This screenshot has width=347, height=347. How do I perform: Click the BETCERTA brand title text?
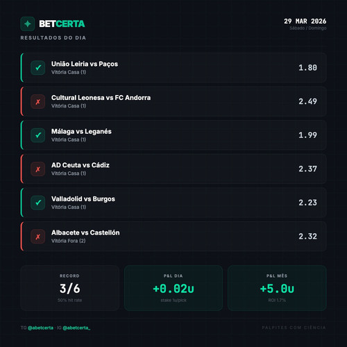click(x=62, y=24)
